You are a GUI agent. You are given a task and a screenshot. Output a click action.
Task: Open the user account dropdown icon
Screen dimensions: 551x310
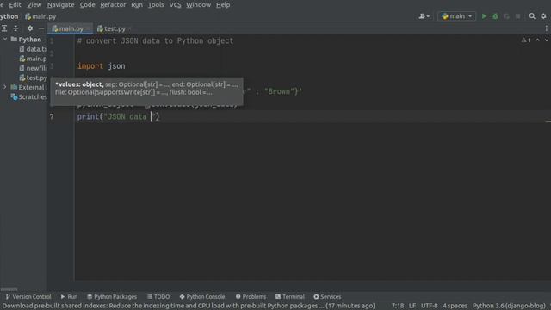424,16
